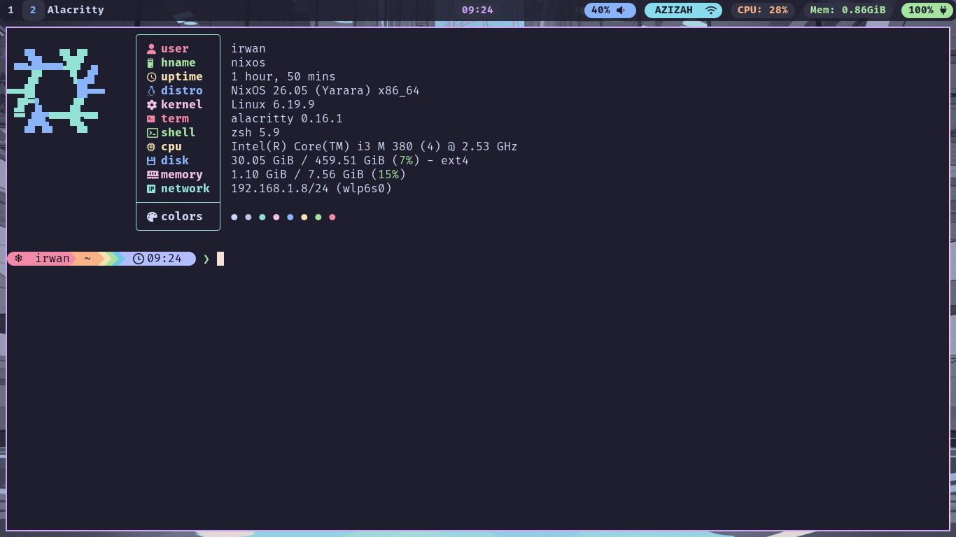This screenshot has width=956, height=537.
Task: Click the uptime clock icon
Action: 151,77
